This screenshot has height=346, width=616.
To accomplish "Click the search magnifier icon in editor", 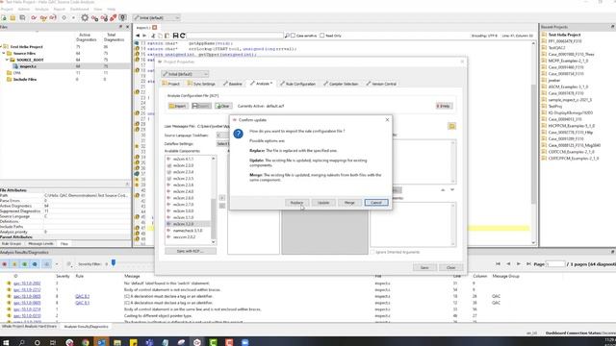I will (x=287, y=36).
